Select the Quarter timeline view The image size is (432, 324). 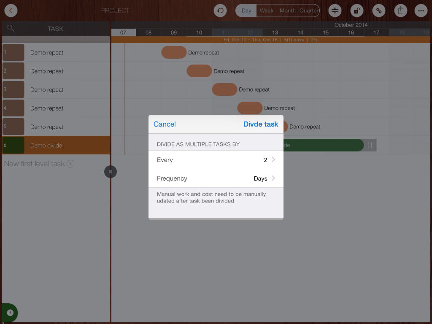309,11
